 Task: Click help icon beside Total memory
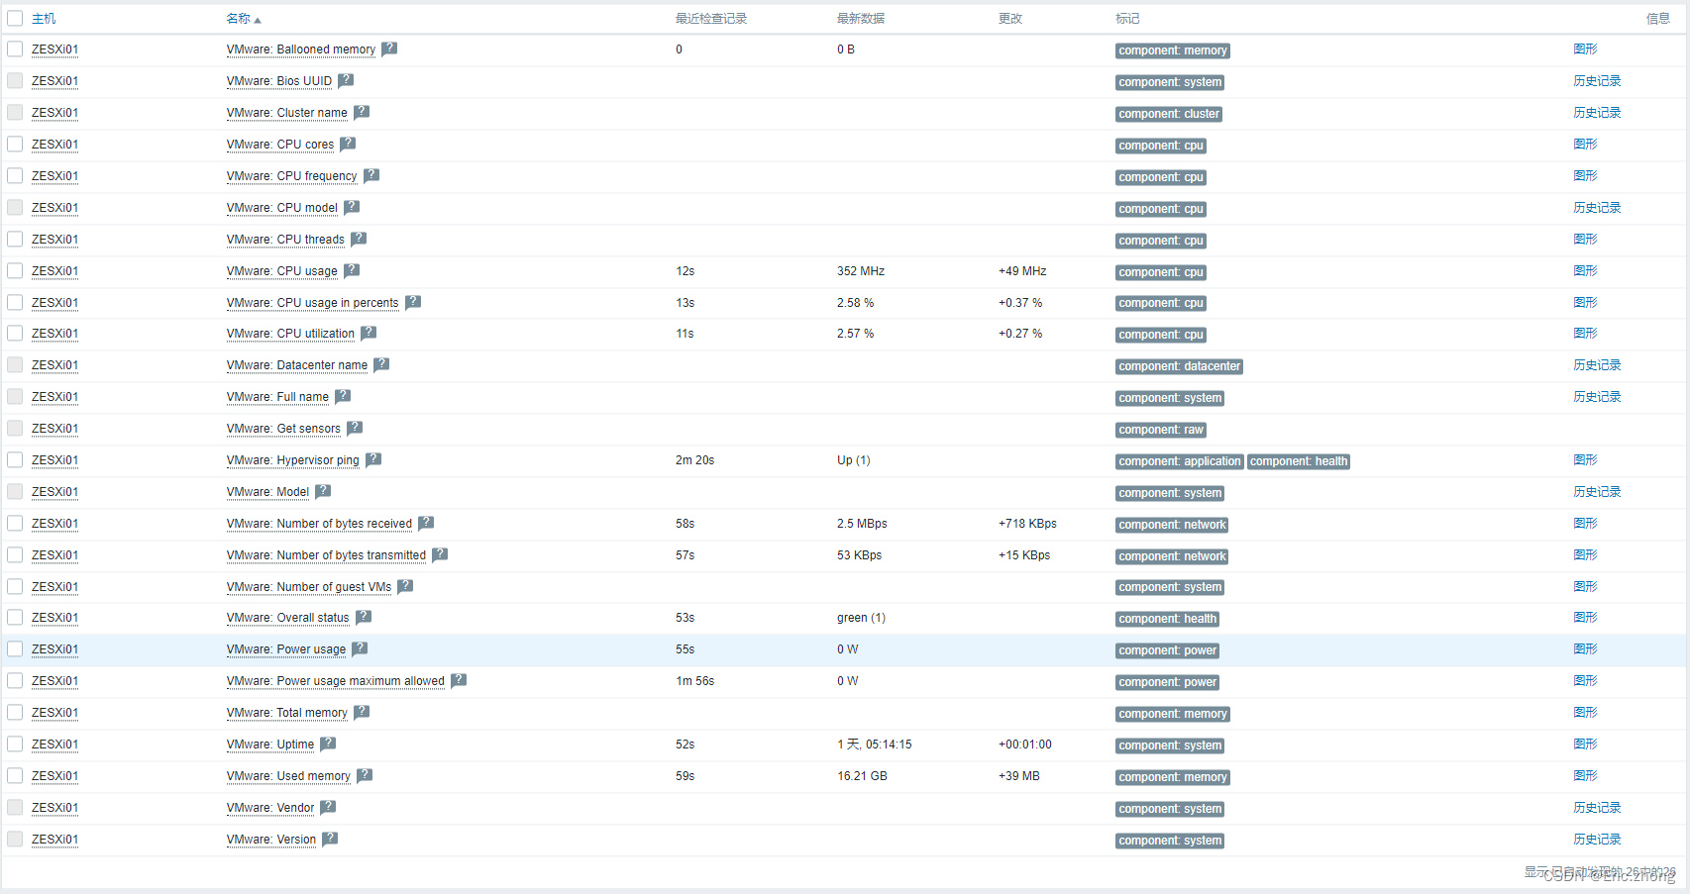point(362,712)
